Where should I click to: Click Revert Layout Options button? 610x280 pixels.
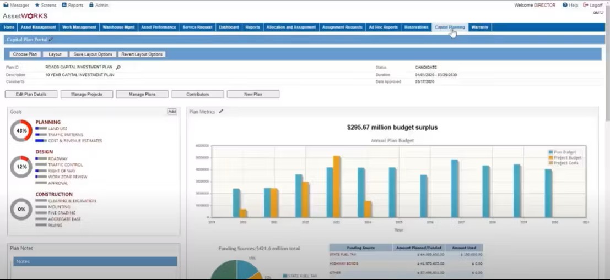pos(142,54)
